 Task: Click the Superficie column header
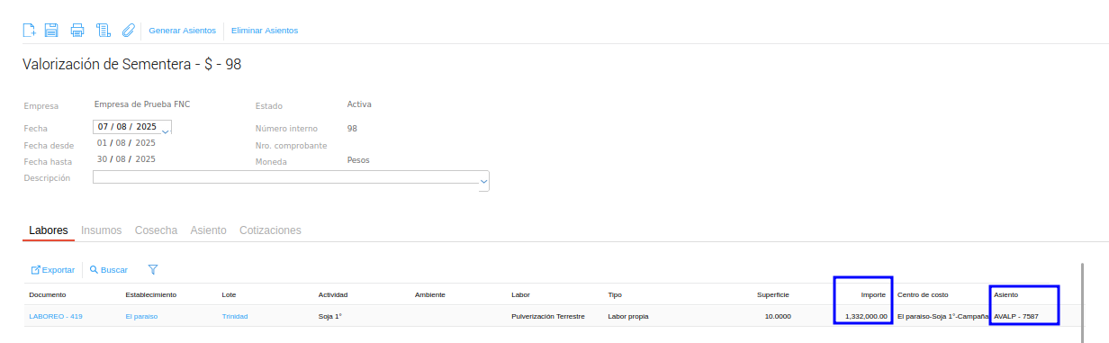773,295
